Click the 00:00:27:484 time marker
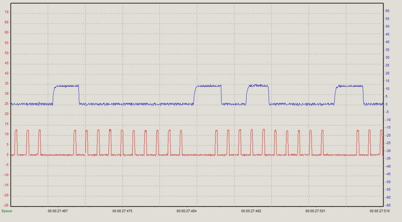 (x=187, y=211)
